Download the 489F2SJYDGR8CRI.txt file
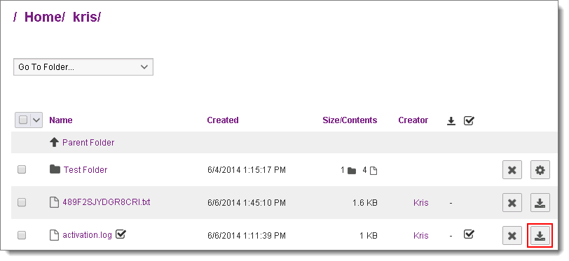 [x=540, y=203]
